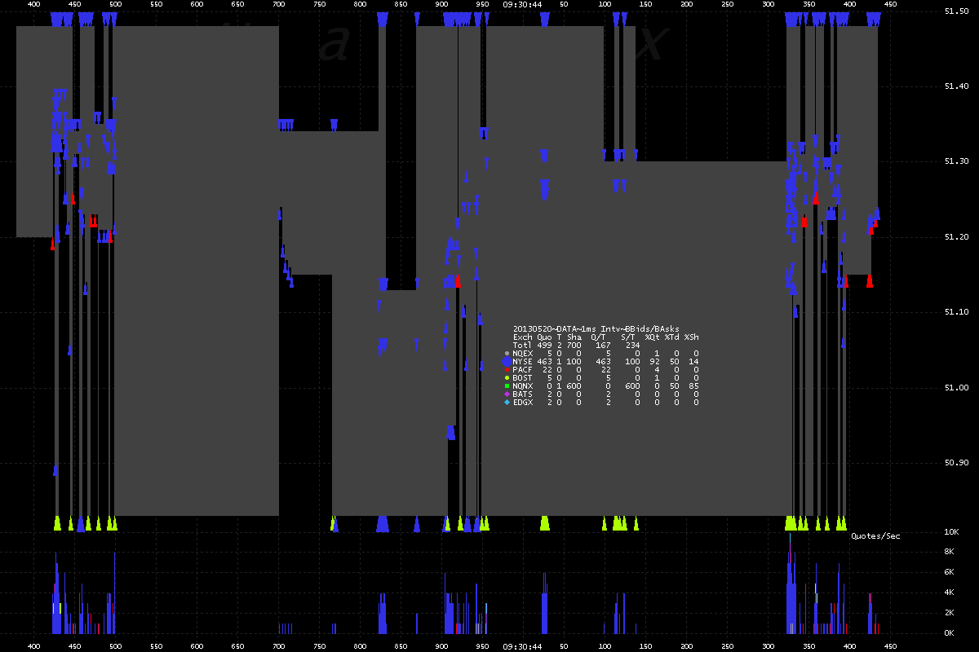Click the 51.00 price axis label
The image size is (979, 652).
(x=955, y=387)
